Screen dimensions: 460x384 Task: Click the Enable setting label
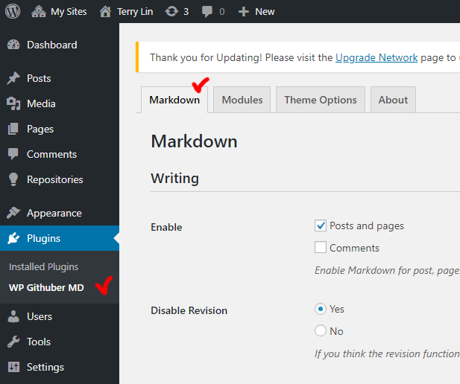[166, 227]
